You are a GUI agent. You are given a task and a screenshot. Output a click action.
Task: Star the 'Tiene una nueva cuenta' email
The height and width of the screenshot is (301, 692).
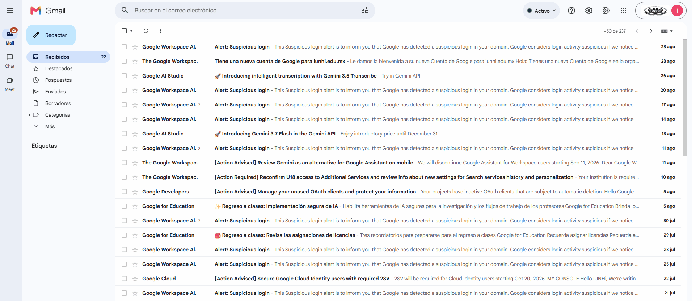pos(135,61)
